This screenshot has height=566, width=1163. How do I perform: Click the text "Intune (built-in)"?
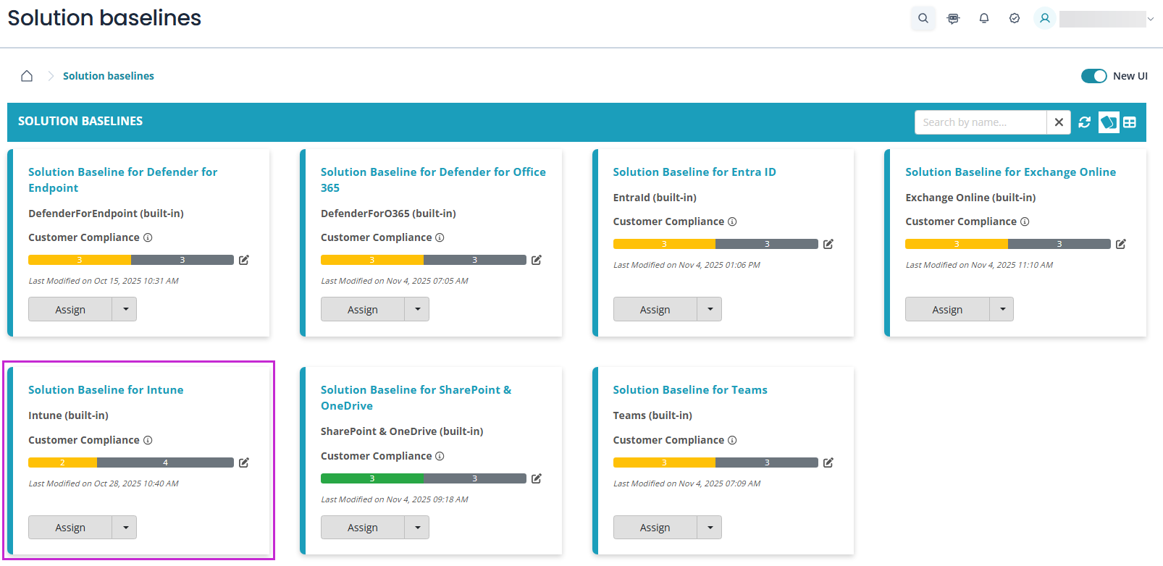[68, 415]
